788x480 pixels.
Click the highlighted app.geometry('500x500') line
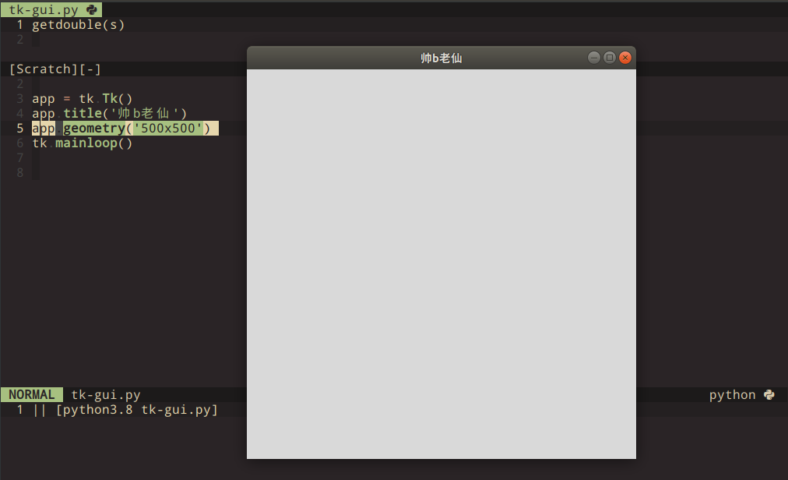pyautogui.click(x=125, y=129)
